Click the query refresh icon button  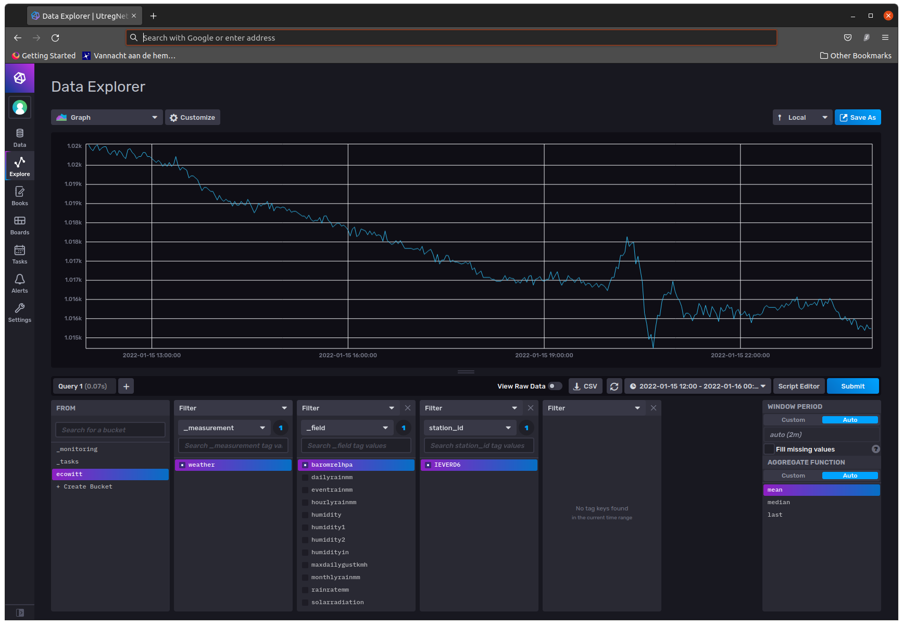(614, 386)
